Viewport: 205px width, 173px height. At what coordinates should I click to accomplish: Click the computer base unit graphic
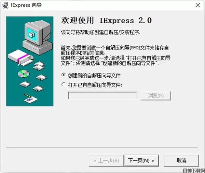coord(38,47)
